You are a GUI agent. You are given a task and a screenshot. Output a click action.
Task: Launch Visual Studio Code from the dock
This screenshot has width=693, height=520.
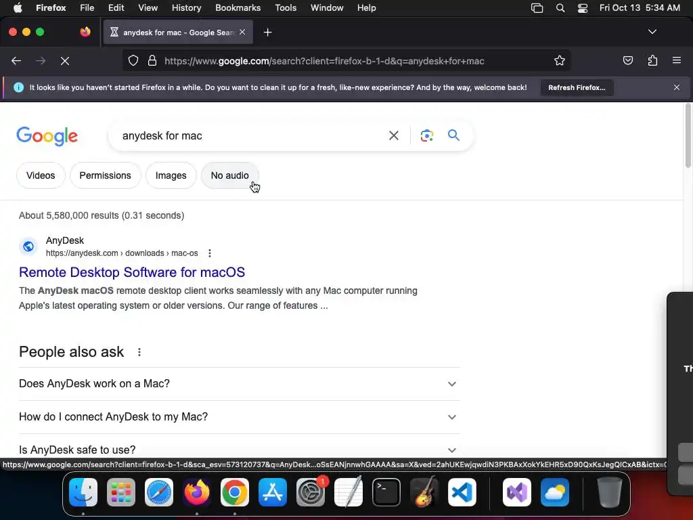point(462,492)
